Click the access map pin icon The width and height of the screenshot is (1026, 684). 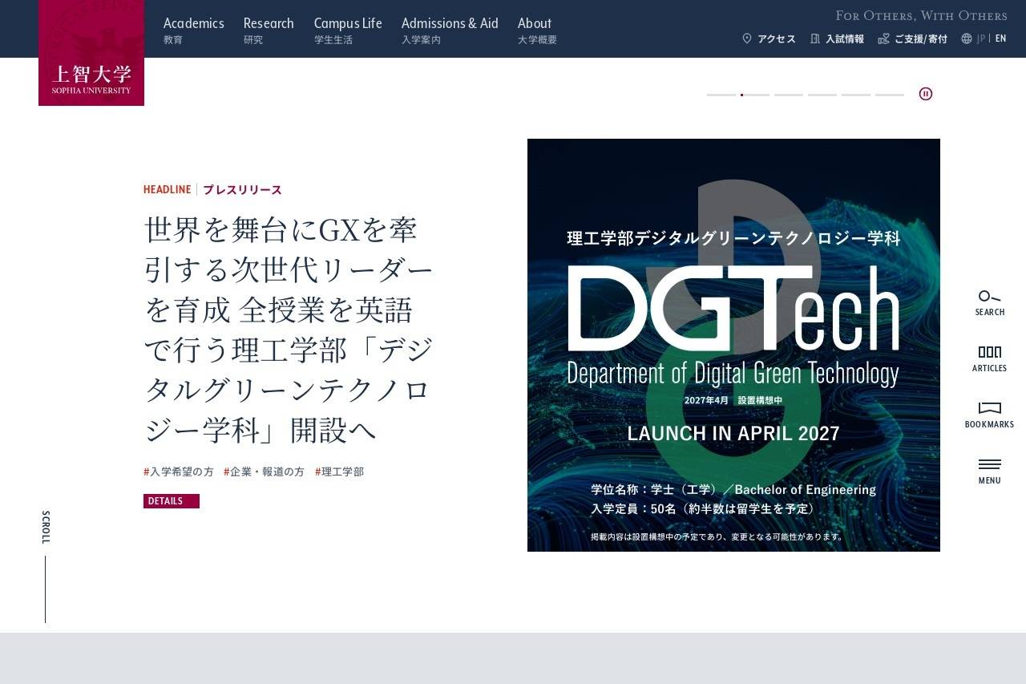coord(747,38)
